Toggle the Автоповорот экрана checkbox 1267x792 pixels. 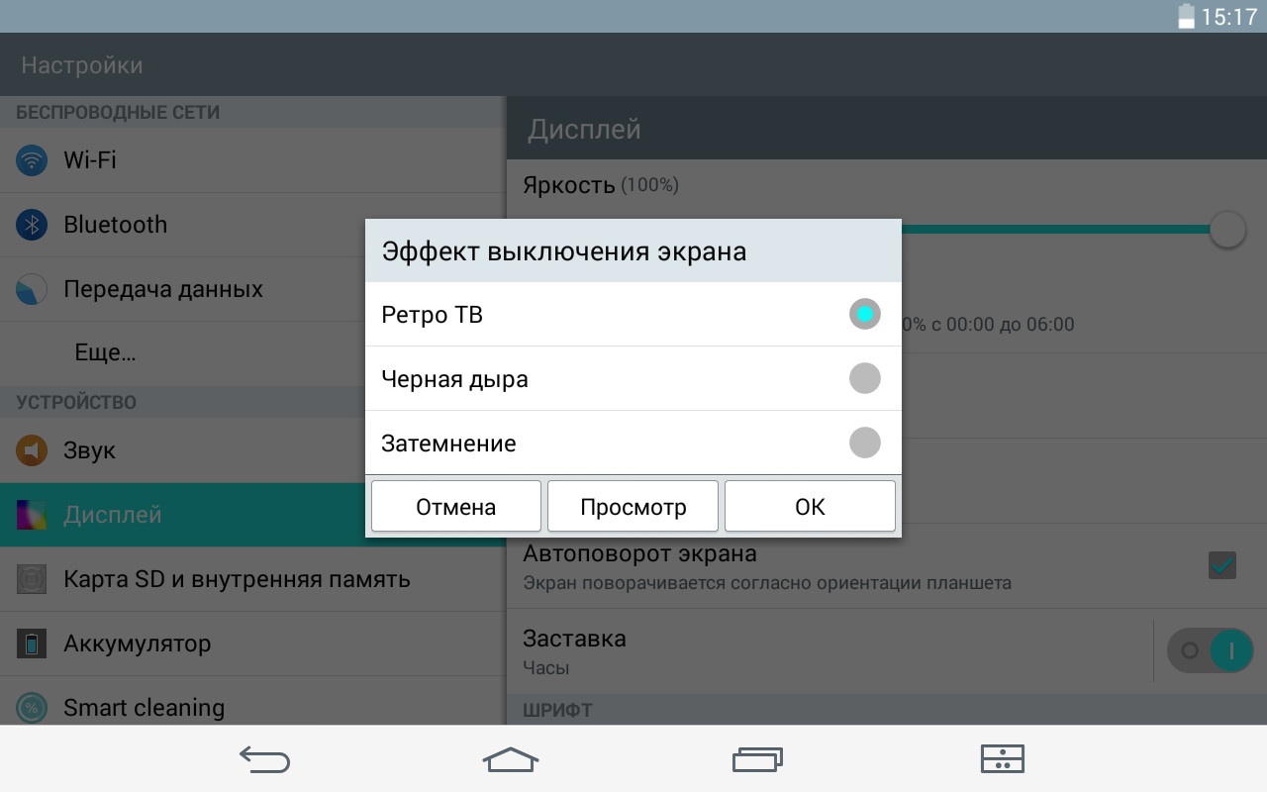(1221, 565)
